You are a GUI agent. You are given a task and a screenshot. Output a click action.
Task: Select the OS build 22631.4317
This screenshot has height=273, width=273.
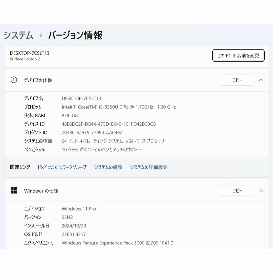74,234
